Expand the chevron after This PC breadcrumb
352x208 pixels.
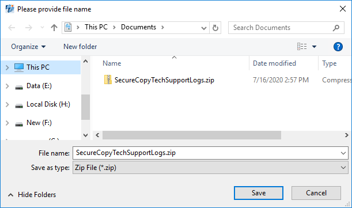[x=114, y=28]
